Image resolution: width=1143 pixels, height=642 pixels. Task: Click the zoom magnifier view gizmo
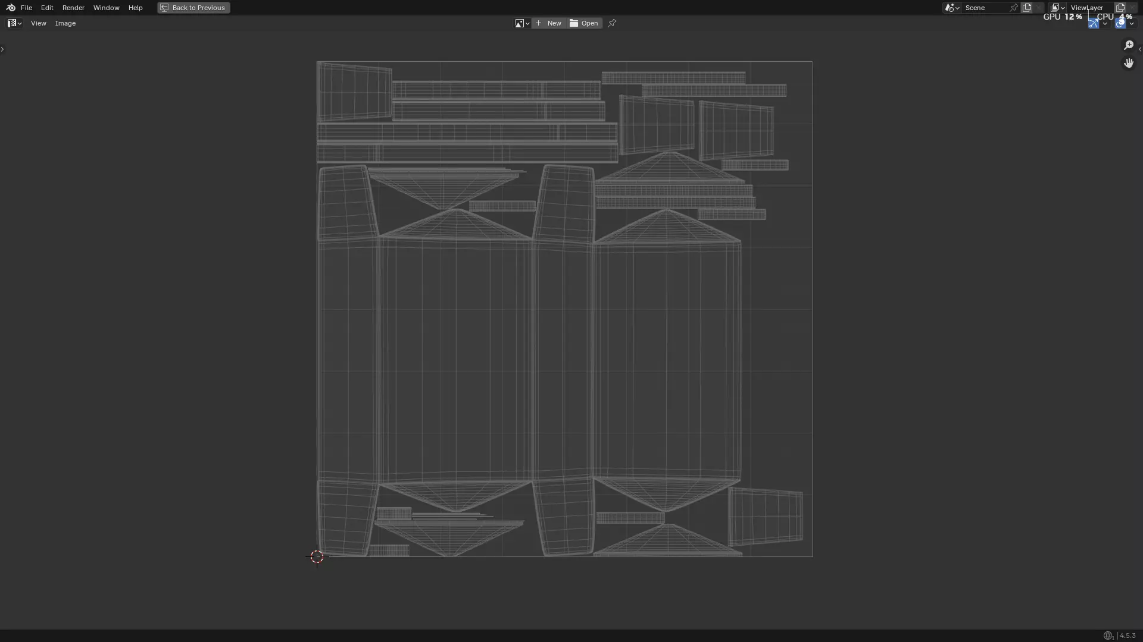click(1129, 45)
